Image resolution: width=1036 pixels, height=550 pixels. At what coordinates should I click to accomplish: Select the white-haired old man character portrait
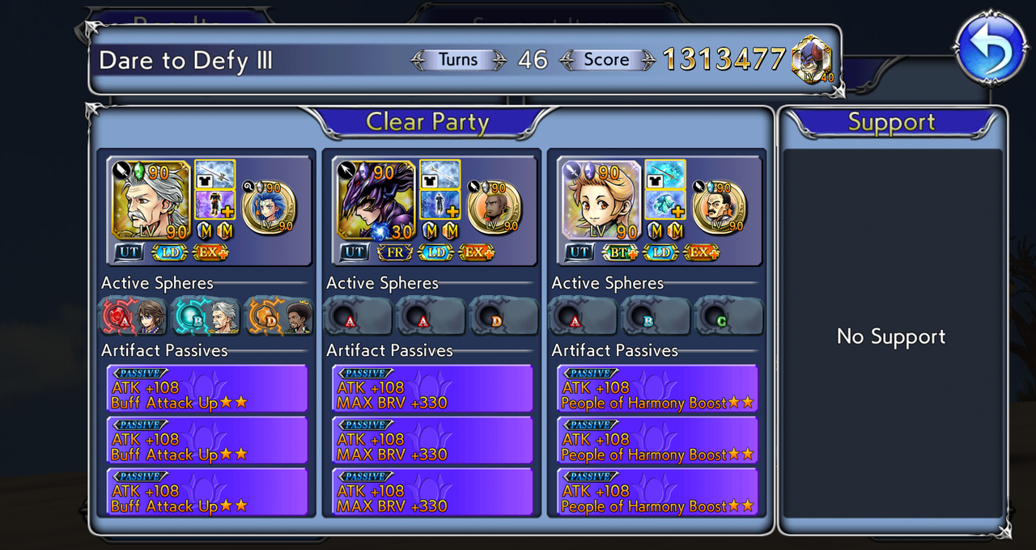(151, 200)
